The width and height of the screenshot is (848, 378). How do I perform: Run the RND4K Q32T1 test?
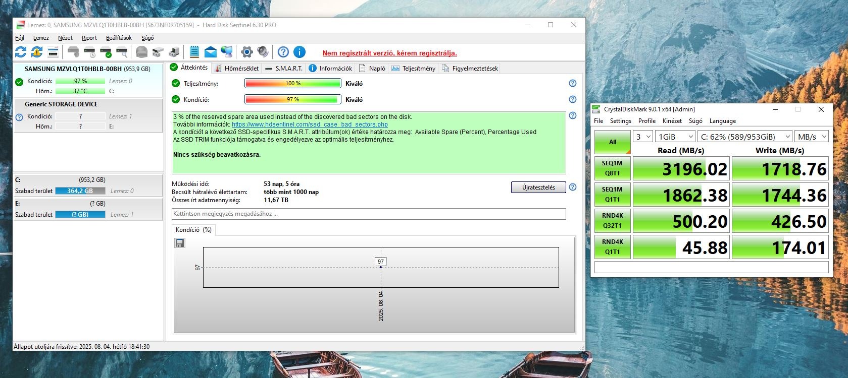click(613, 221)
